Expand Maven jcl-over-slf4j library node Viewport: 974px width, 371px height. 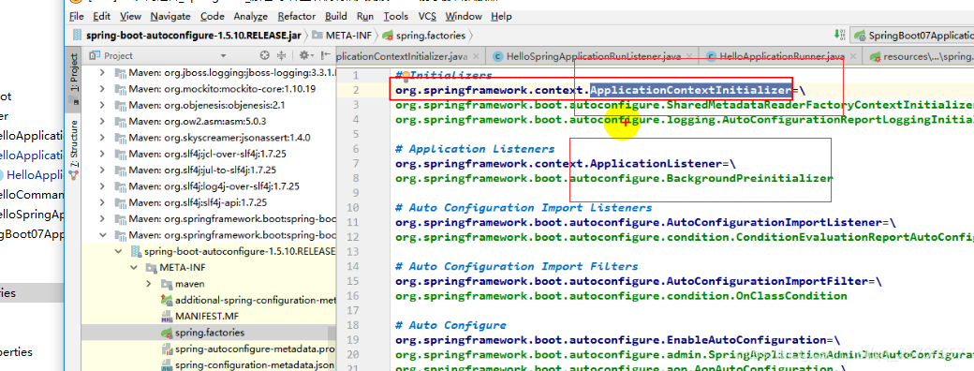pos(102,154)
